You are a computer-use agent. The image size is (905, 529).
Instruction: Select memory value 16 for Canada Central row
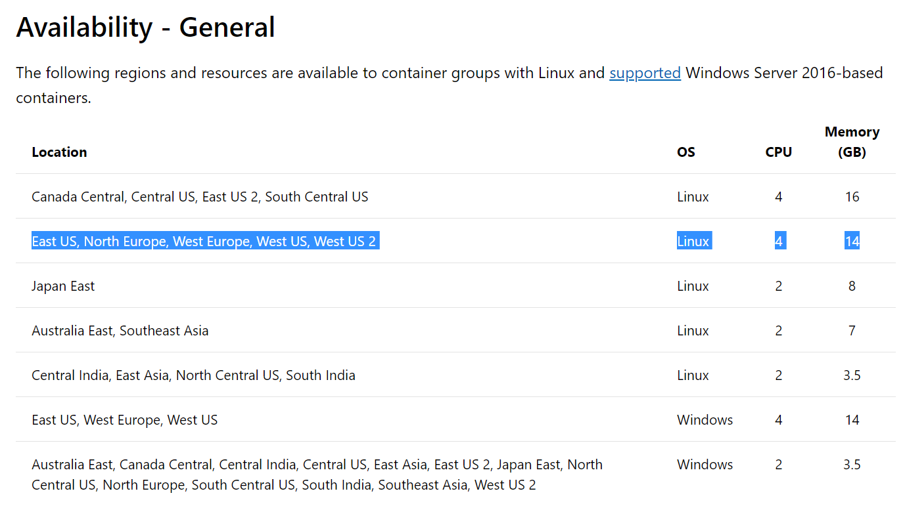pyautogui.click(x=852, y=196)
